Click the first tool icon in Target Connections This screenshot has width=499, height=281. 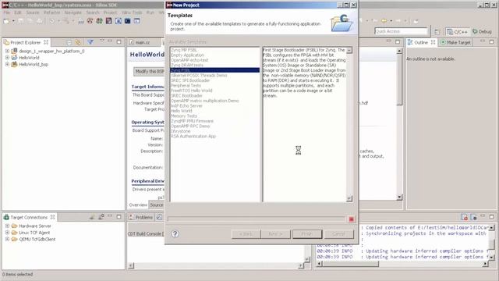pyautogui.click(x=92, y=217)
